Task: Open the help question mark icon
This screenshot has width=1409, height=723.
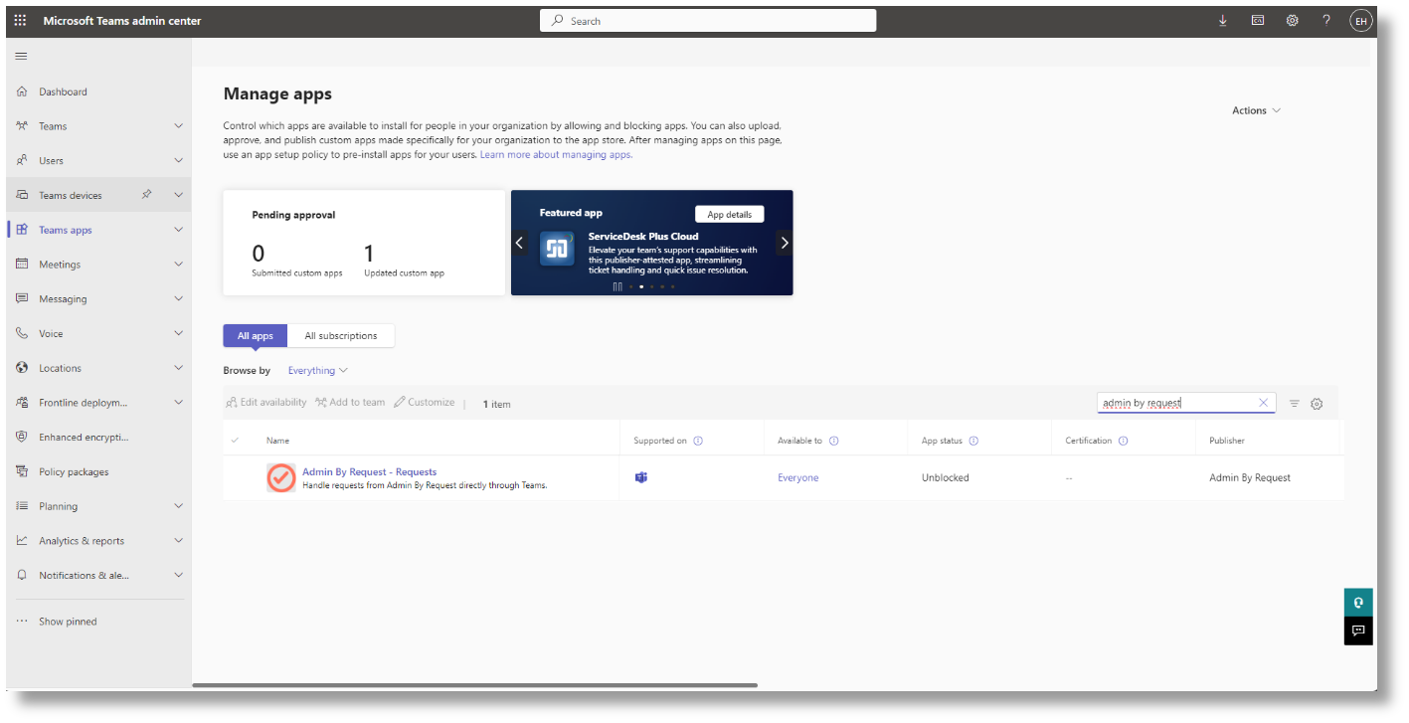Action: pyautogui.click(x=1326, y=20)
